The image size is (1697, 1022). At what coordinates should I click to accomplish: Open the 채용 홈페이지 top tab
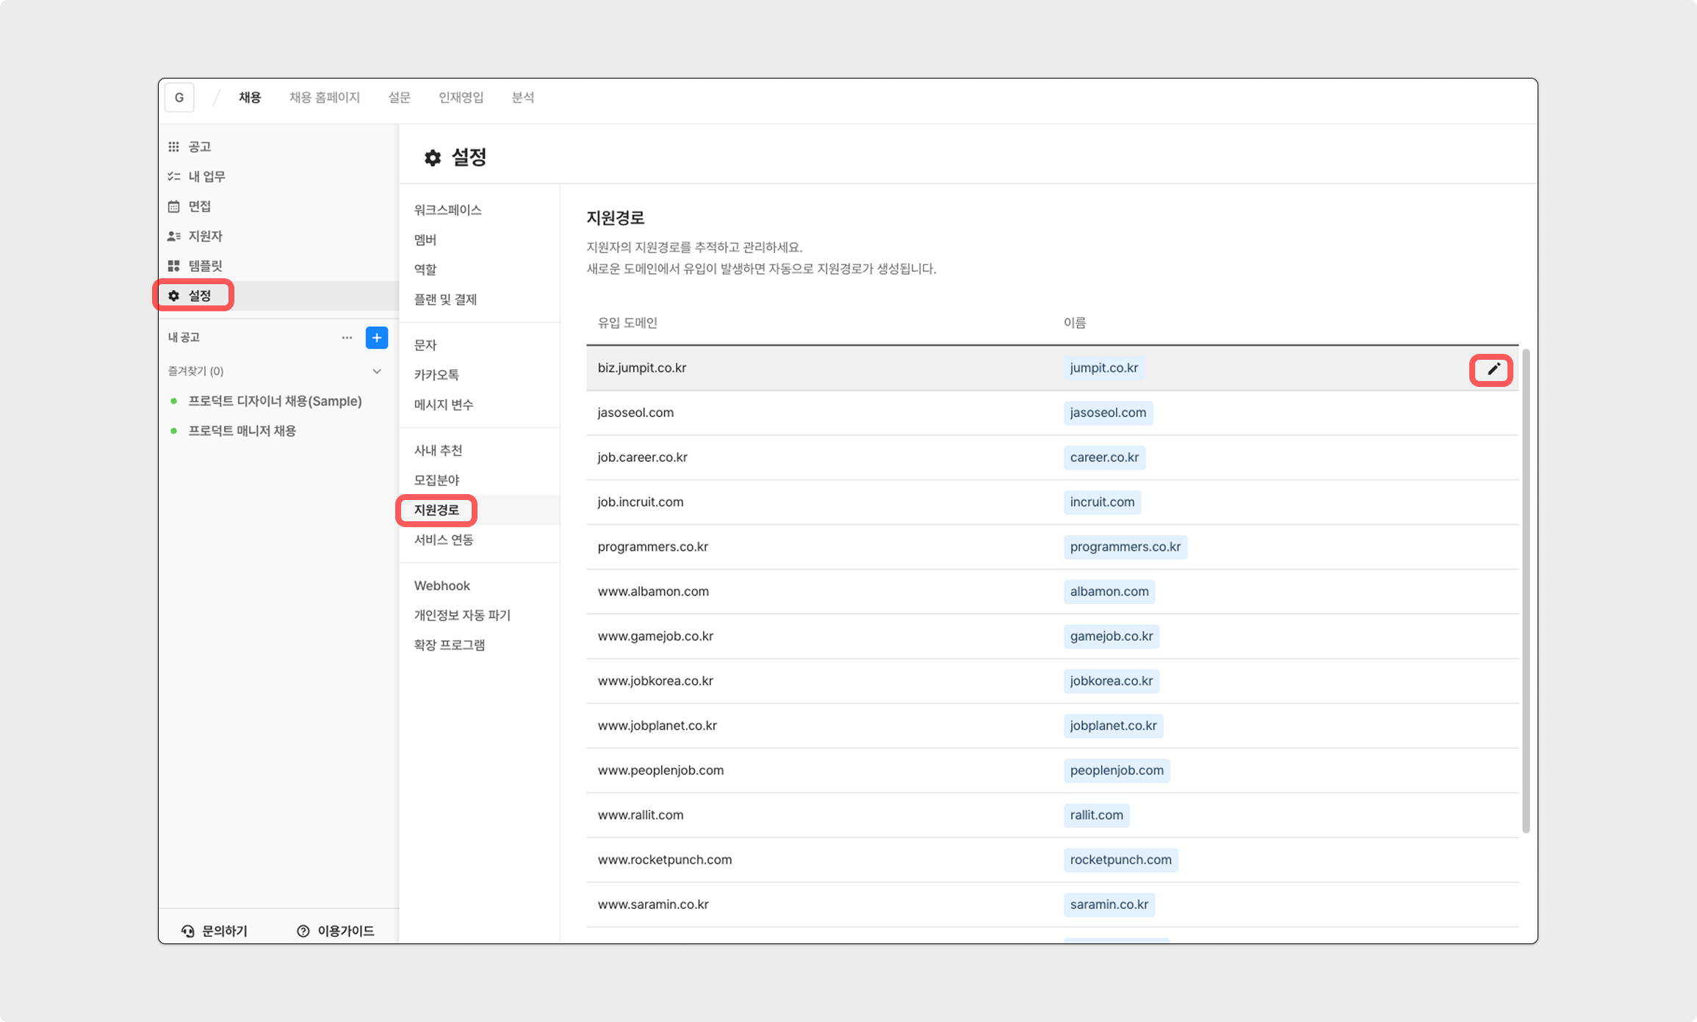[x=325, y=98]
